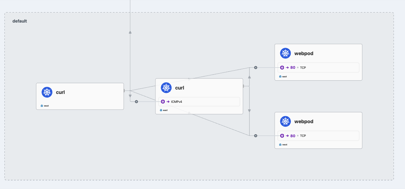This screenshot has height=189, width=405.
Task: Click port number 80 on the east webpod
Action: (x=292, y=68)
